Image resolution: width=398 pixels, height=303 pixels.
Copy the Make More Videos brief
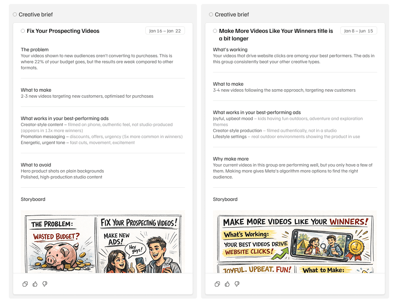tap(217, 284)
